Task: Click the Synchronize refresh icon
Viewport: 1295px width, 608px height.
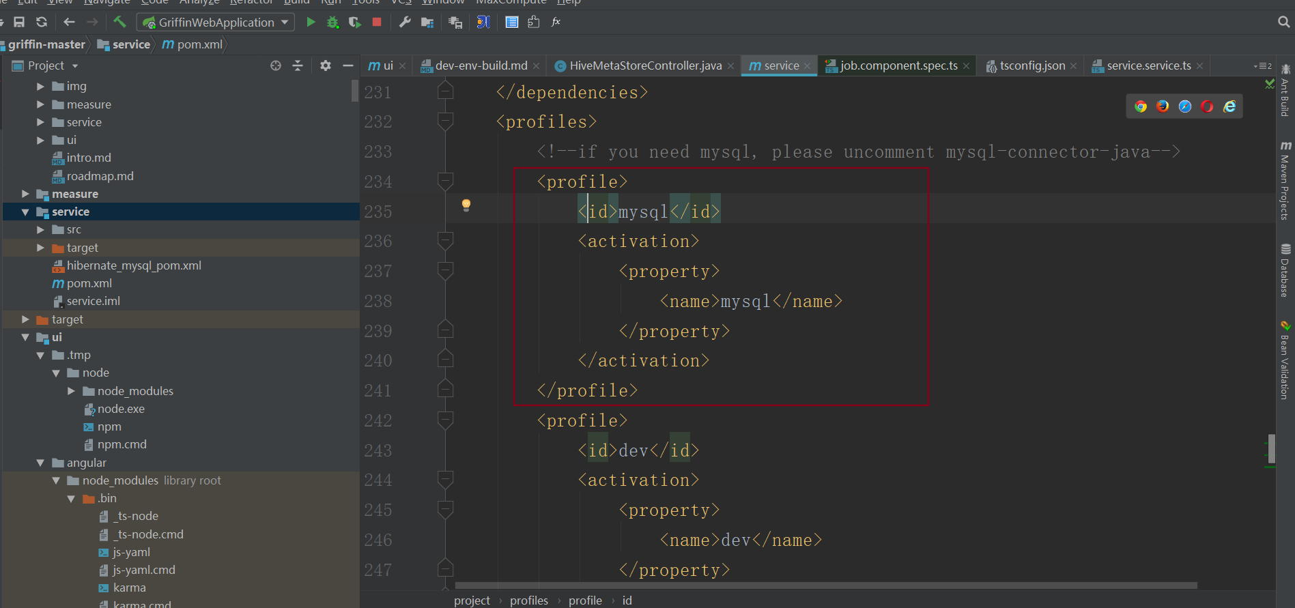Action: [x=42, y=22]
